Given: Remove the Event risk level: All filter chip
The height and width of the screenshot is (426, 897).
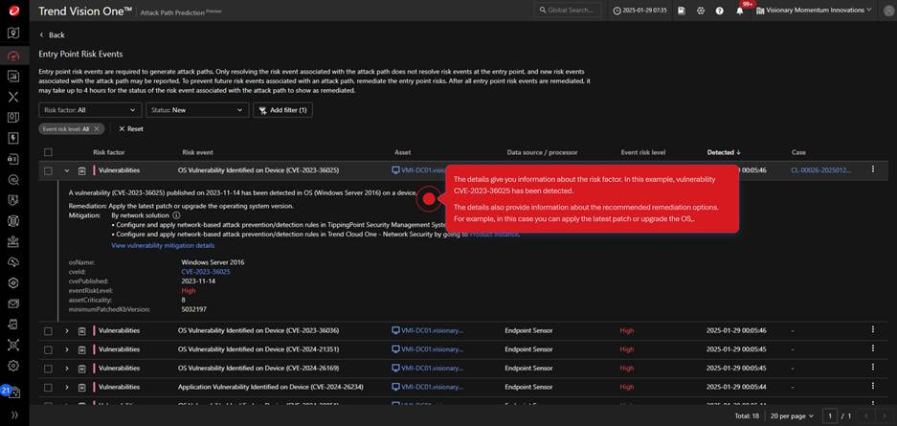Looking at the screenshot, I should [x=97, y=128].
